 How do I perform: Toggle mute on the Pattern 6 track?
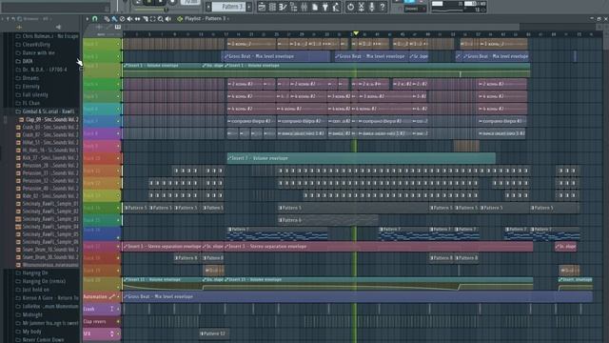pyautogui.click(x=118, y=220)
